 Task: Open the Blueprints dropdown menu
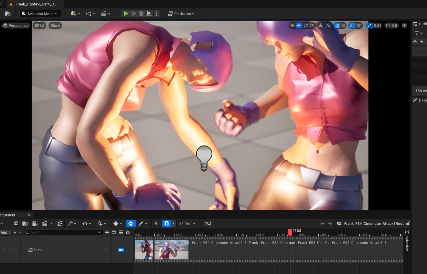point(90,14)
